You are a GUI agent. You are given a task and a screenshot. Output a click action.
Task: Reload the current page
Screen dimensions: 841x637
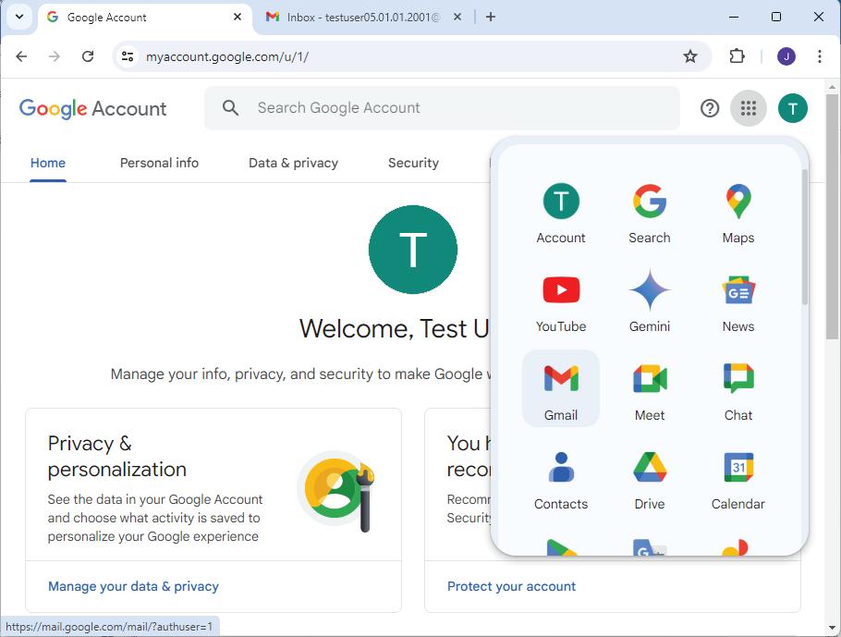pos(88,56)
